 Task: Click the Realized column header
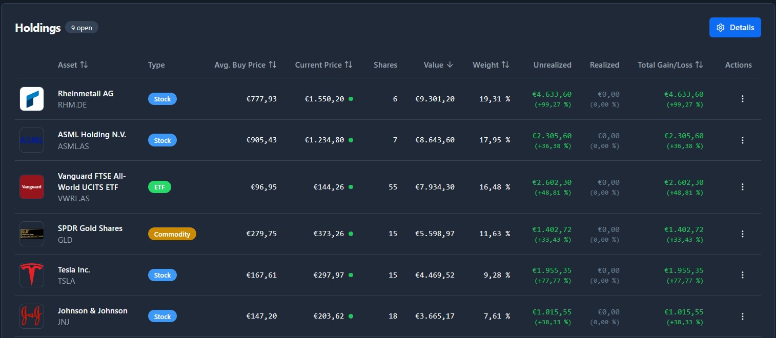[605, 65]
